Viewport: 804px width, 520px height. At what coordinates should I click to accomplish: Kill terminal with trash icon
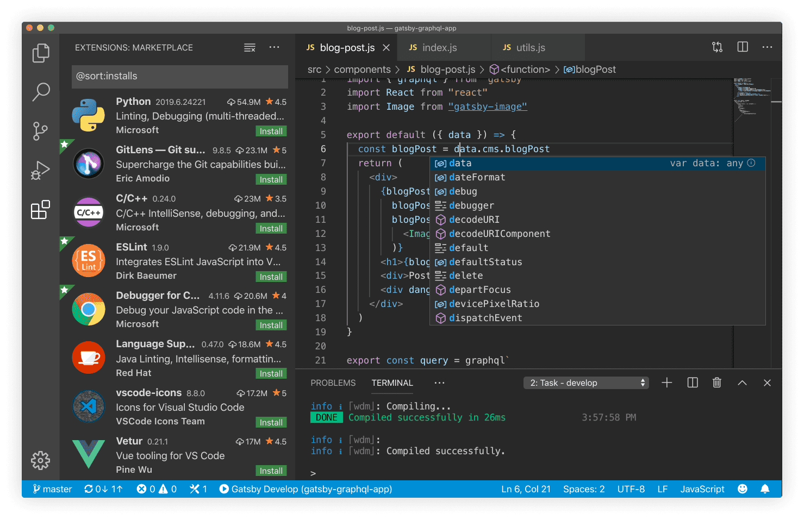[x=717, y=383]
